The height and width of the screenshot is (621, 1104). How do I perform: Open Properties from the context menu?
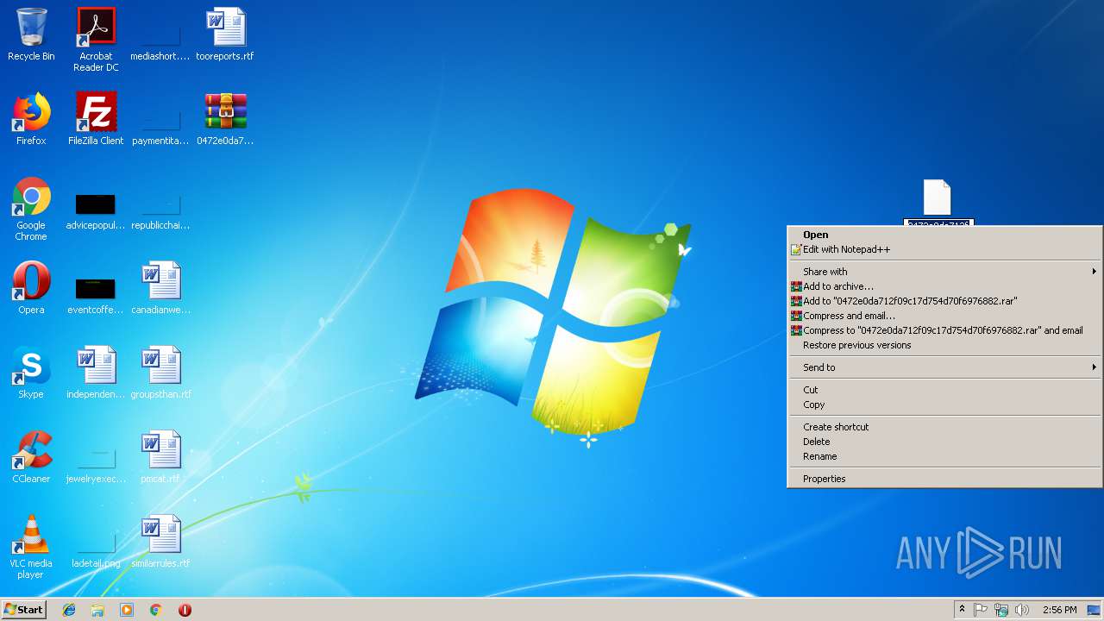[x=944, y=479]
